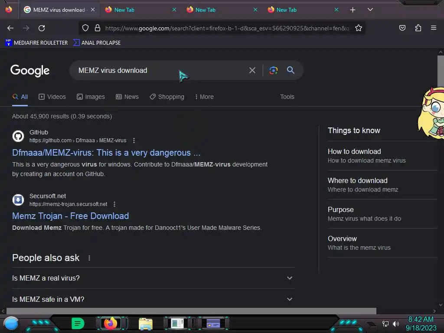Viewport: 444px width, 333px height.
Task: Clear the Google search box text
Action: pyautogui.click(x=252, y=70)
